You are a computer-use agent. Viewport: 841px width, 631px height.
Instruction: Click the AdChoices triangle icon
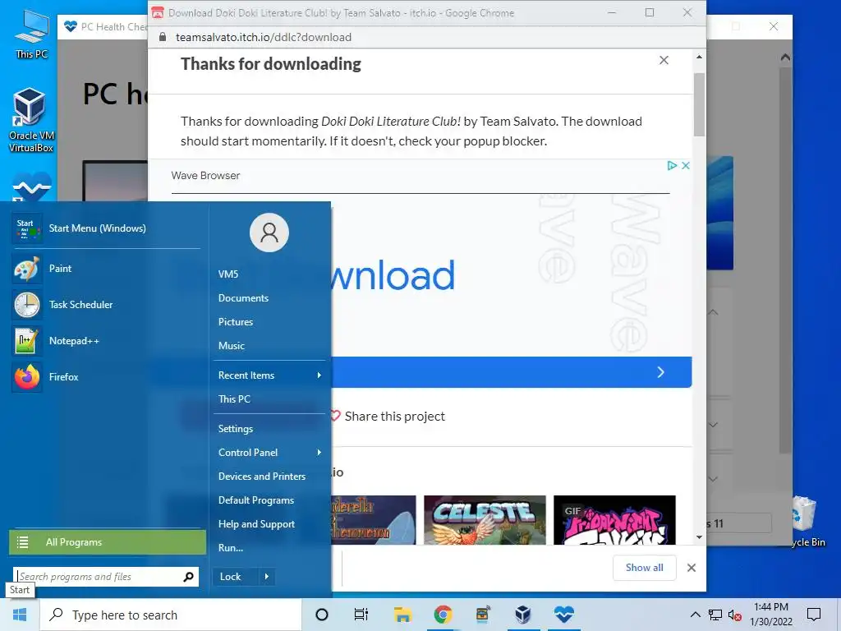click(672, 165)
